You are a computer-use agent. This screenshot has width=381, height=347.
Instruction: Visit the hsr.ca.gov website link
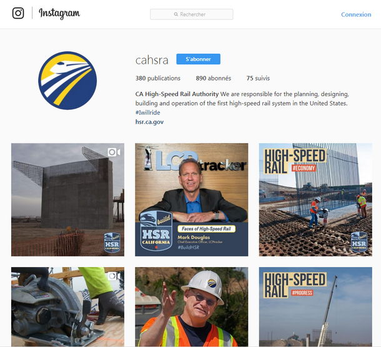tap(149, 122)
